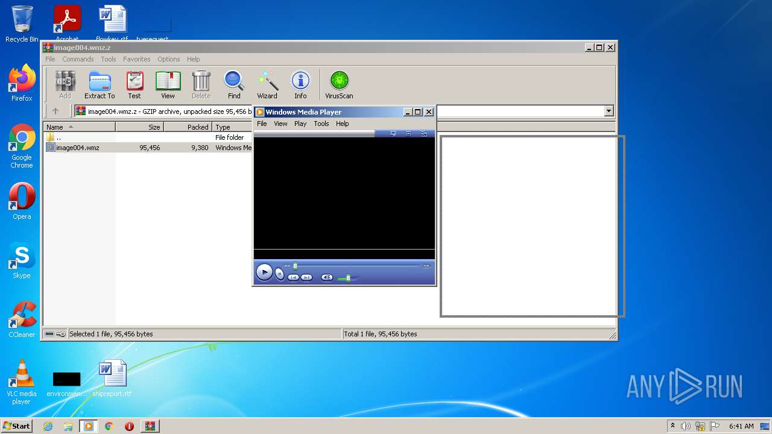Open WinRAR Help menu

193,59
